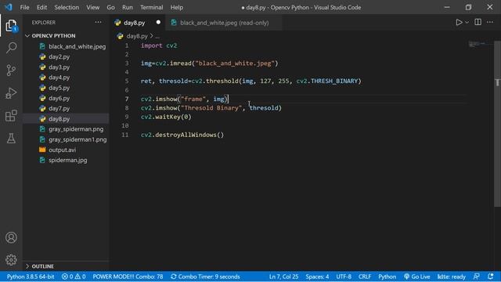Open black_and_white.jpeg in explorer
Viewport: 501px width, 282px height.
tap(77, 46)
